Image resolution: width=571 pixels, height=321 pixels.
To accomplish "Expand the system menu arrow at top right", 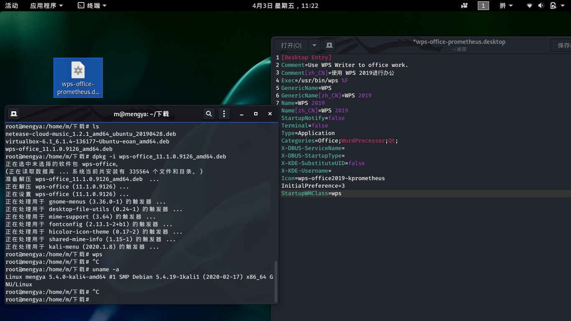I will (563, 5).
